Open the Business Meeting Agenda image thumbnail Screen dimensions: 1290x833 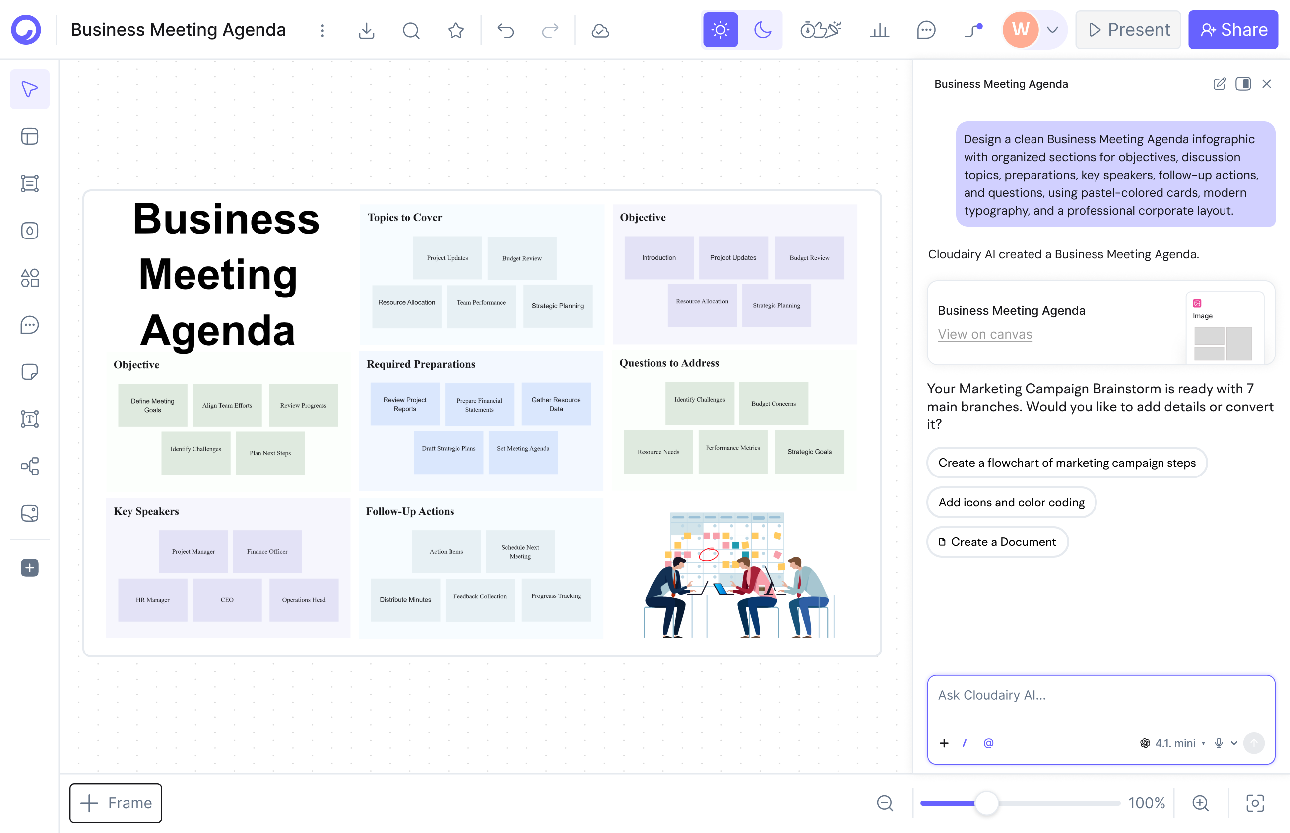pos(1225,328)
